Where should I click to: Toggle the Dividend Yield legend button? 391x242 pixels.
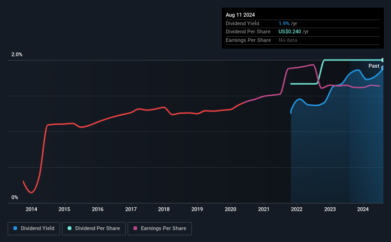[34, 229]
